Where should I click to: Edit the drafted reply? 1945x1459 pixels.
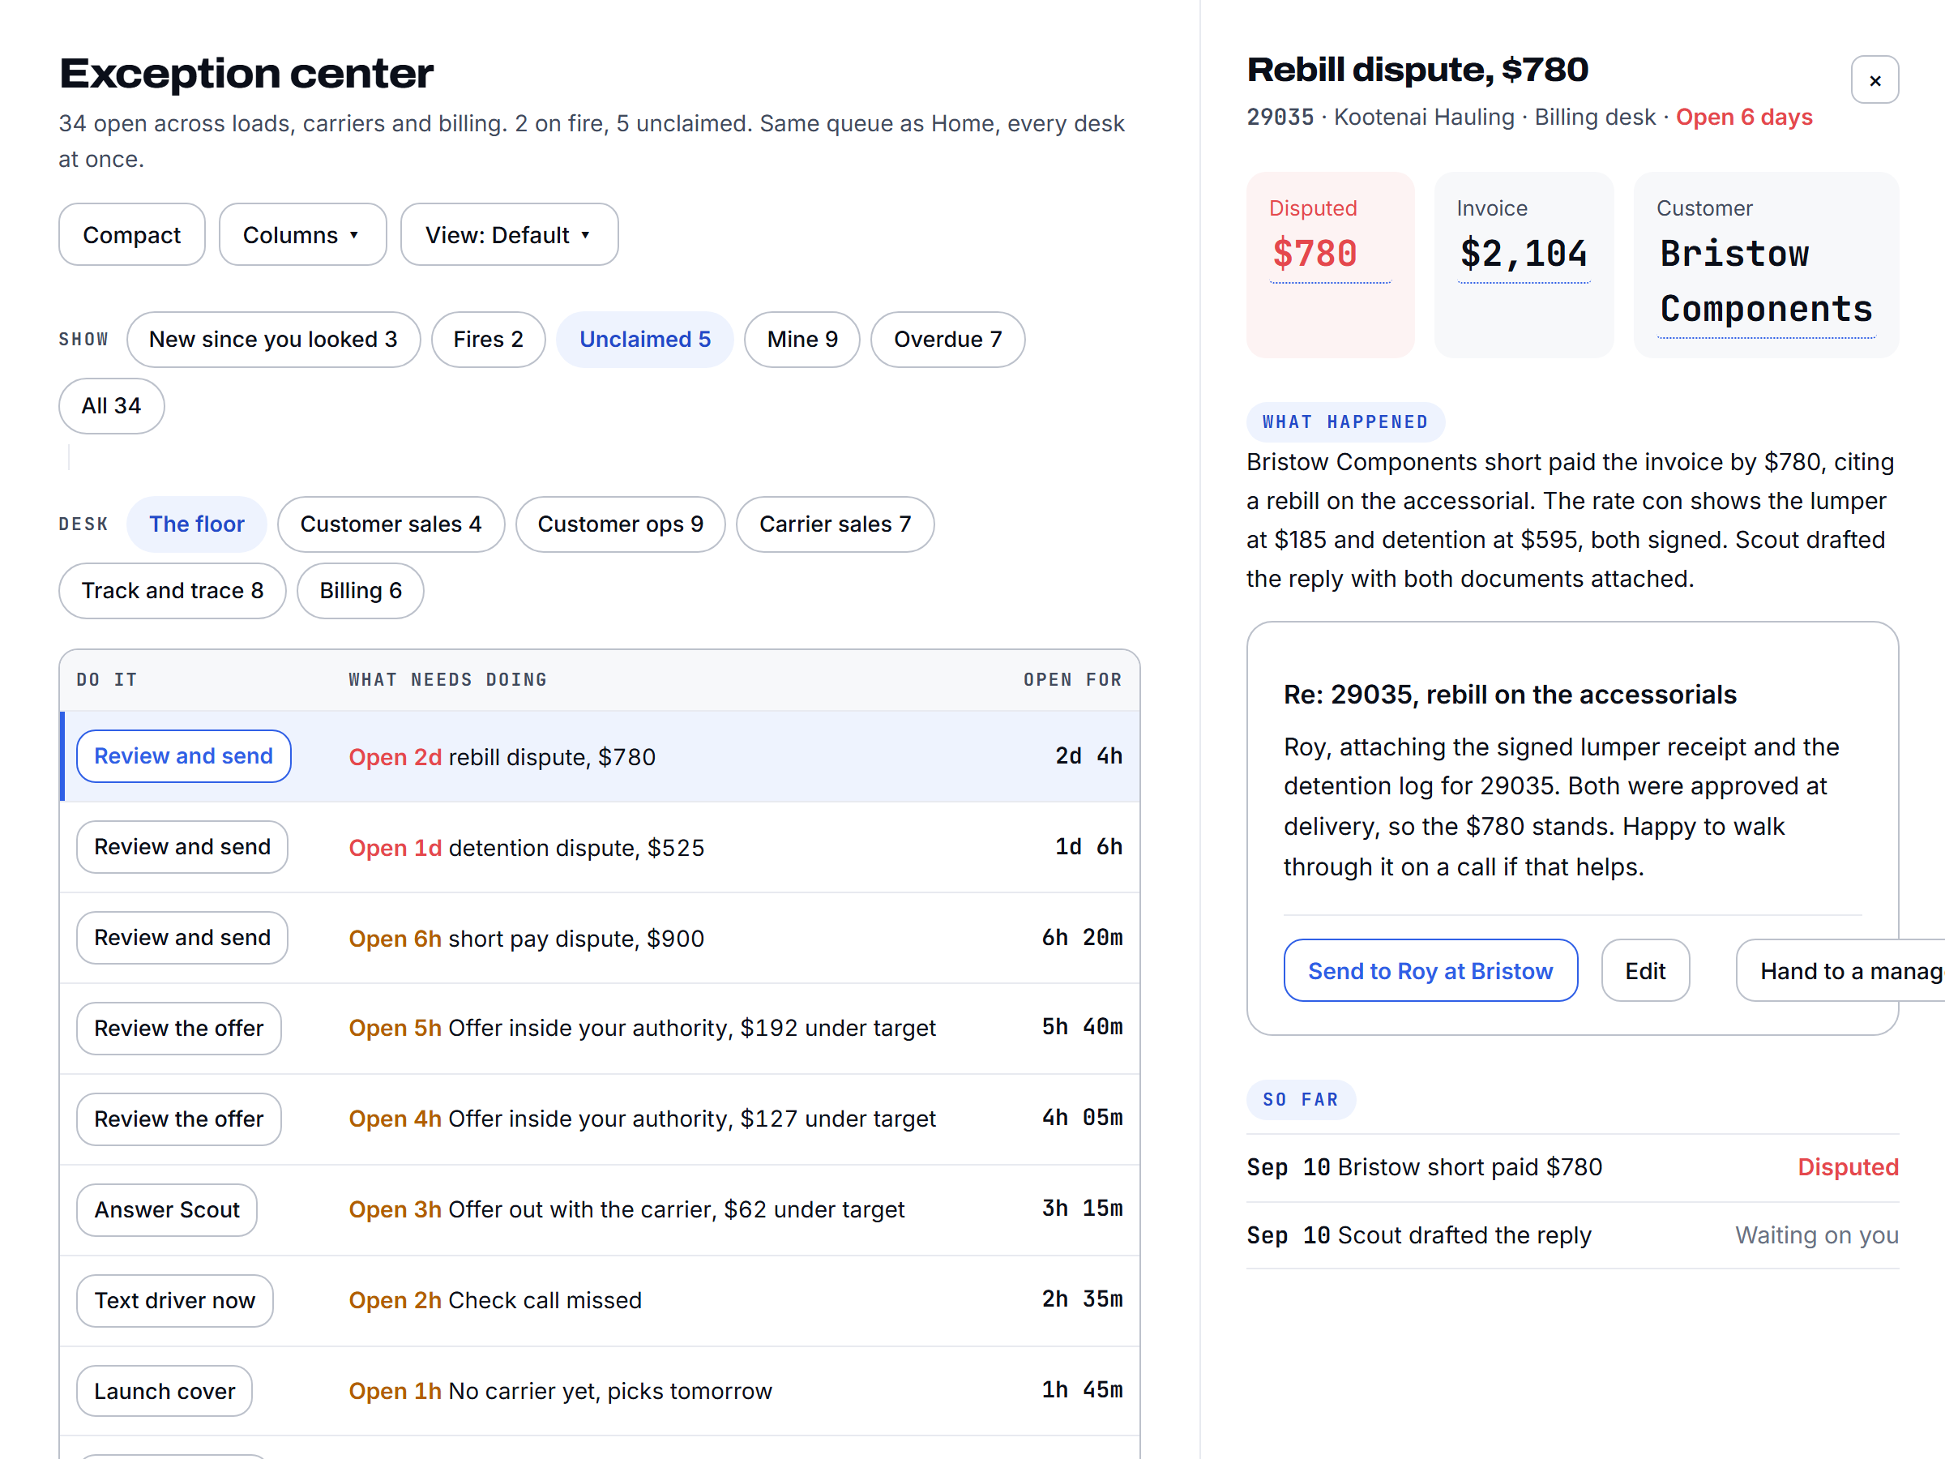1644,970
